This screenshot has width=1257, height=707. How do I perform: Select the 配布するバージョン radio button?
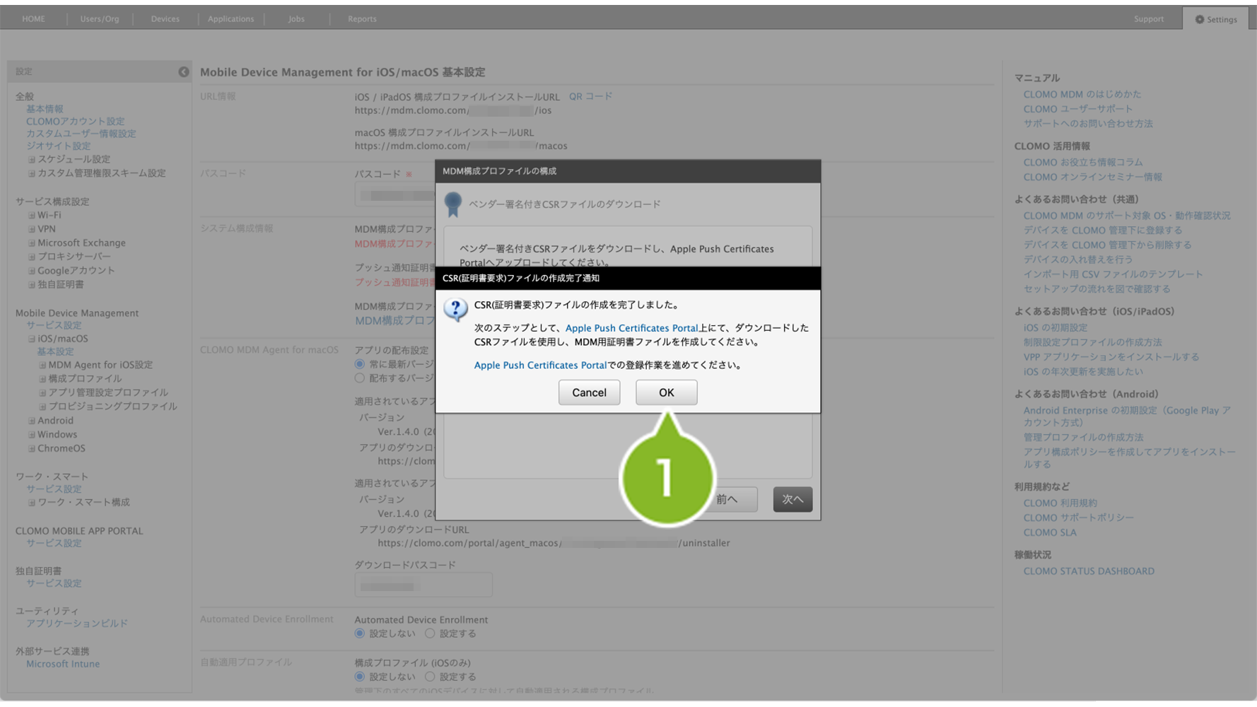pos(360,378)
